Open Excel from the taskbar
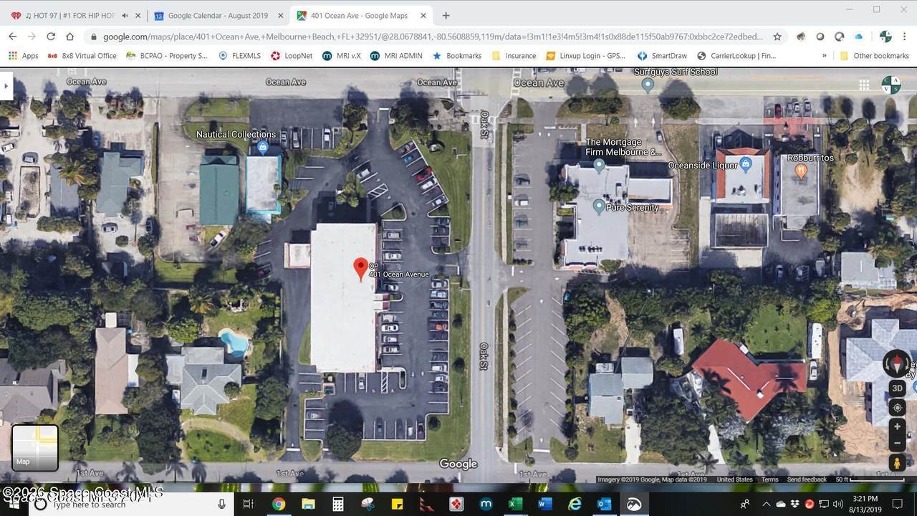This screenshot has width=917, height=516. click(x=514, y=505)
